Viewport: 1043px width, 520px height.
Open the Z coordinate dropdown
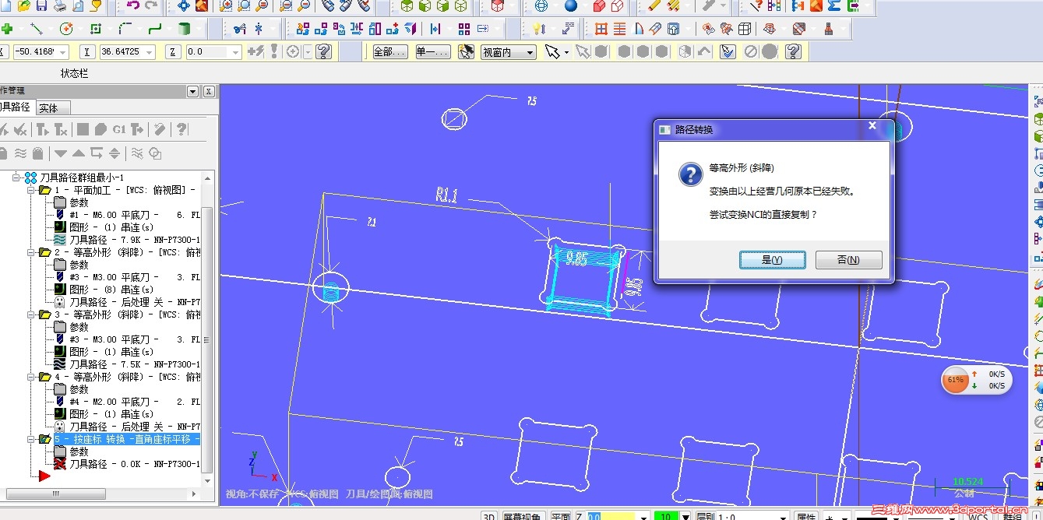pos(236,52)
